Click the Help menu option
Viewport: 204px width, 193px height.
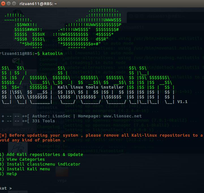click(x=8, y=174)
